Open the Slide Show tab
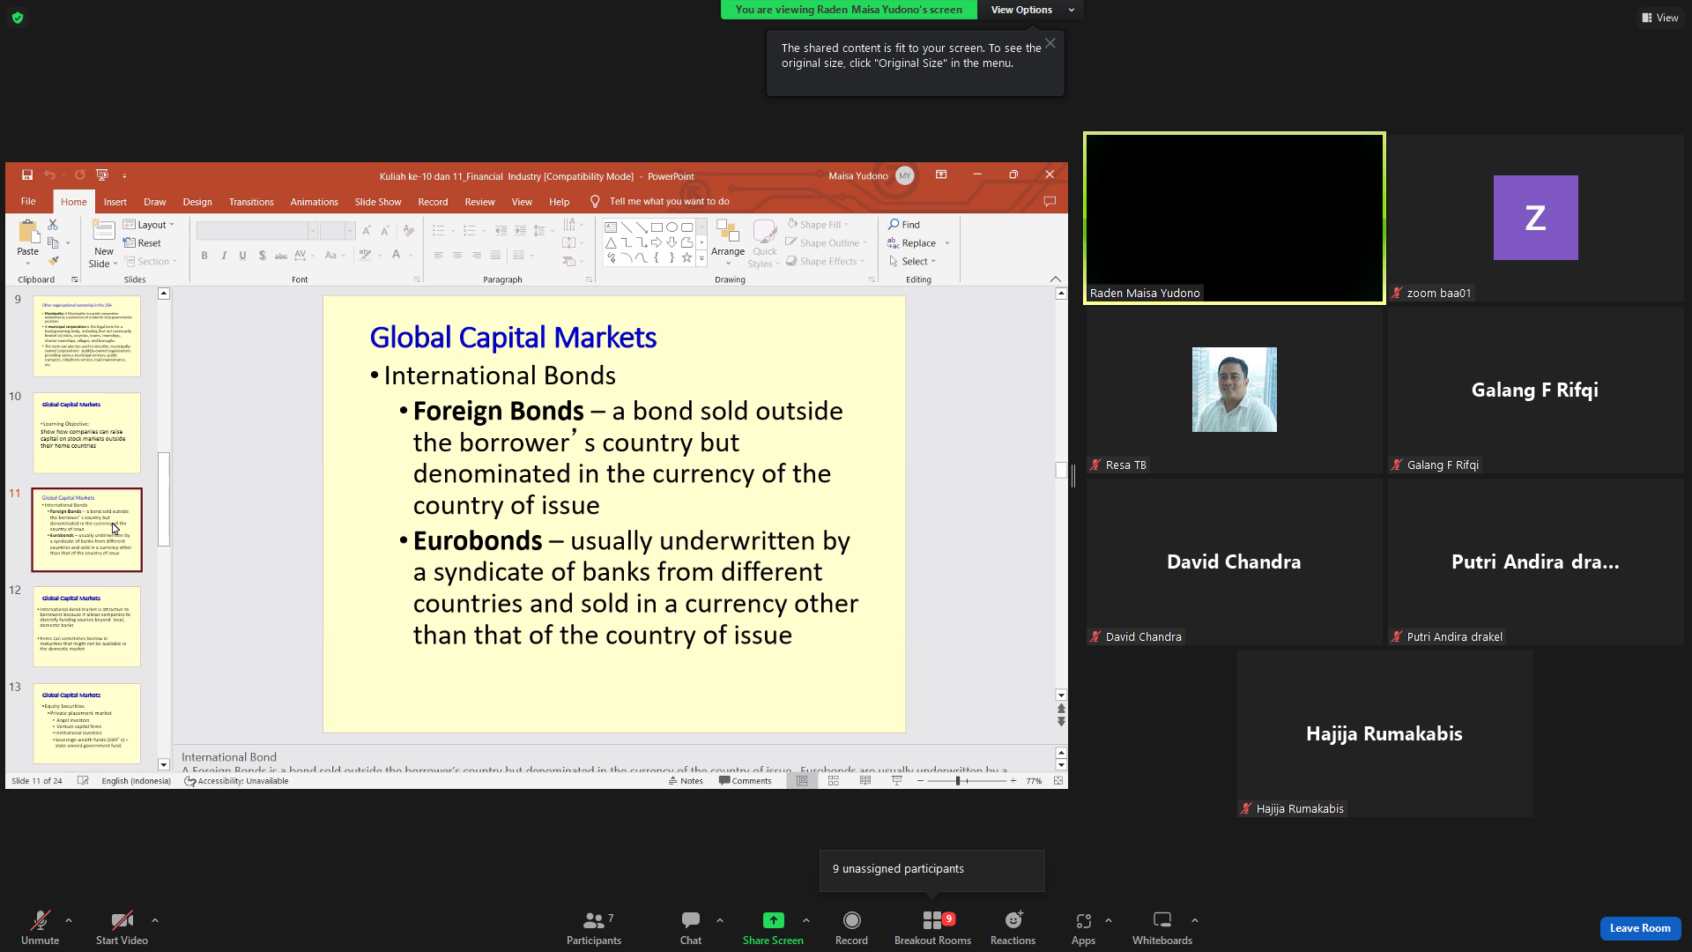Screen dimensions: 1692x952 pos(378,202)
